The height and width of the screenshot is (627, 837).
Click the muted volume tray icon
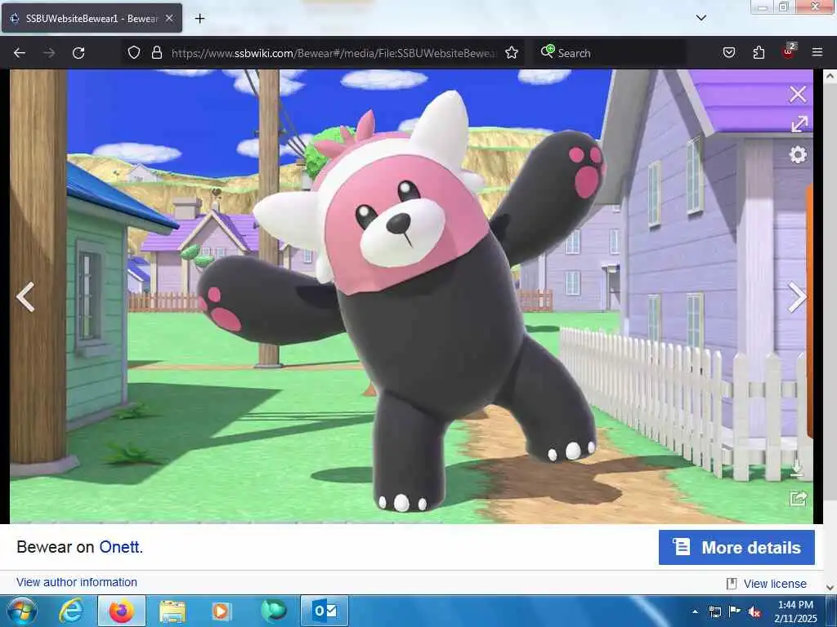(754, 611)
